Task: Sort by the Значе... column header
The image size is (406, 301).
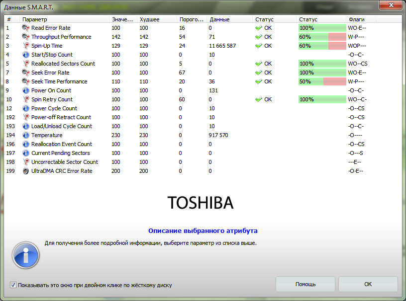Action: click(x=123, y=19)
